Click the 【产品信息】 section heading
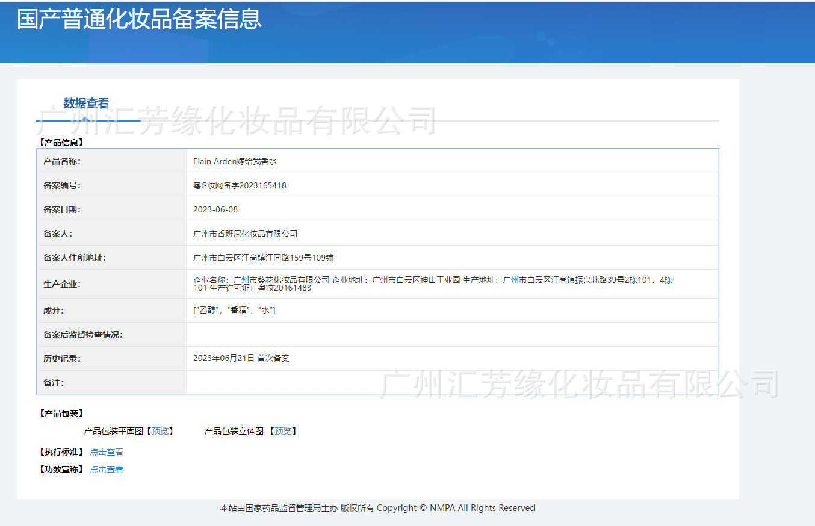815x526 pixels. pos(61,143)
